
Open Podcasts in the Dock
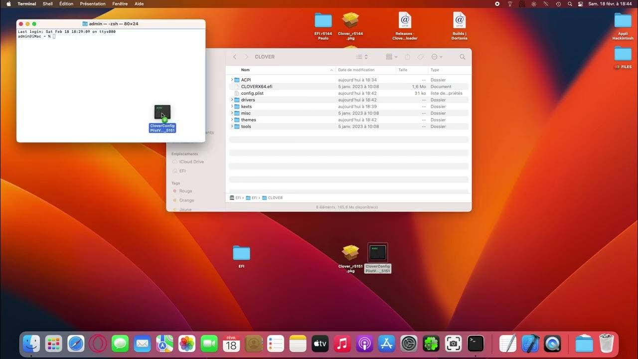tap(364, 343)
